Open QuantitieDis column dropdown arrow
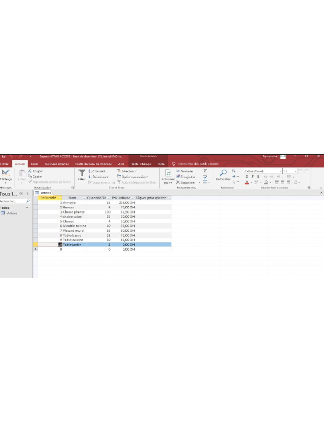The width and height of the screenshot is (324, 432). [108, 198]
